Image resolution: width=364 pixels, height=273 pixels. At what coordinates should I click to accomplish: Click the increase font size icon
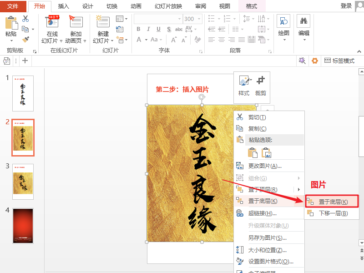pos(174,40)
